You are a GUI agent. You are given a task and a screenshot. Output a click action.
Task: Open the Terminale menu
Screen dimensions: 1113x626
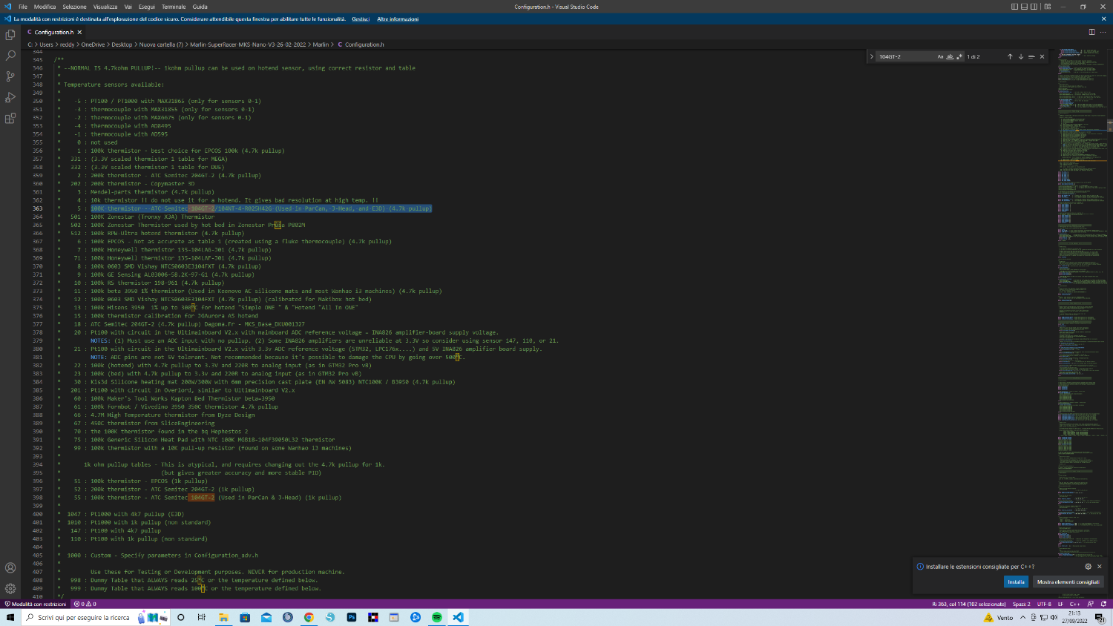pyautogui.click(x=174, y=7)
